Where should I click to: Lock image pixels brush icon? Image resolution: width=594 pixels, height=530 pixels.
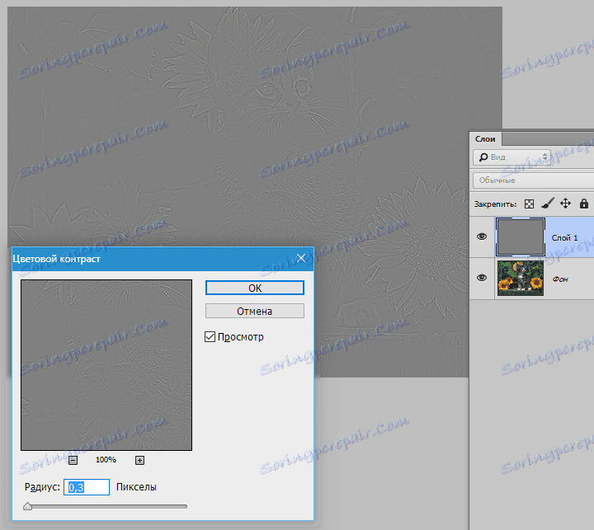(x=548, y=204)
